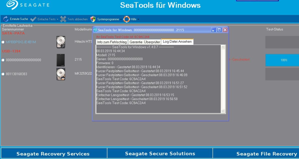The image size is (299, 159).
Task: Open the Systemprogramme dropdown arrow
Action: 121,19
